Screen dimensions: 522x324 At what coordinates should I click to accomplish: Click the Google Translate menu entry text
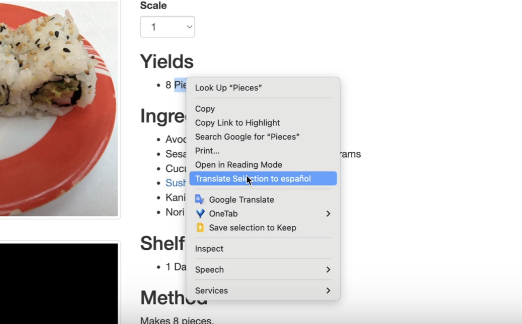click(241, 200)
